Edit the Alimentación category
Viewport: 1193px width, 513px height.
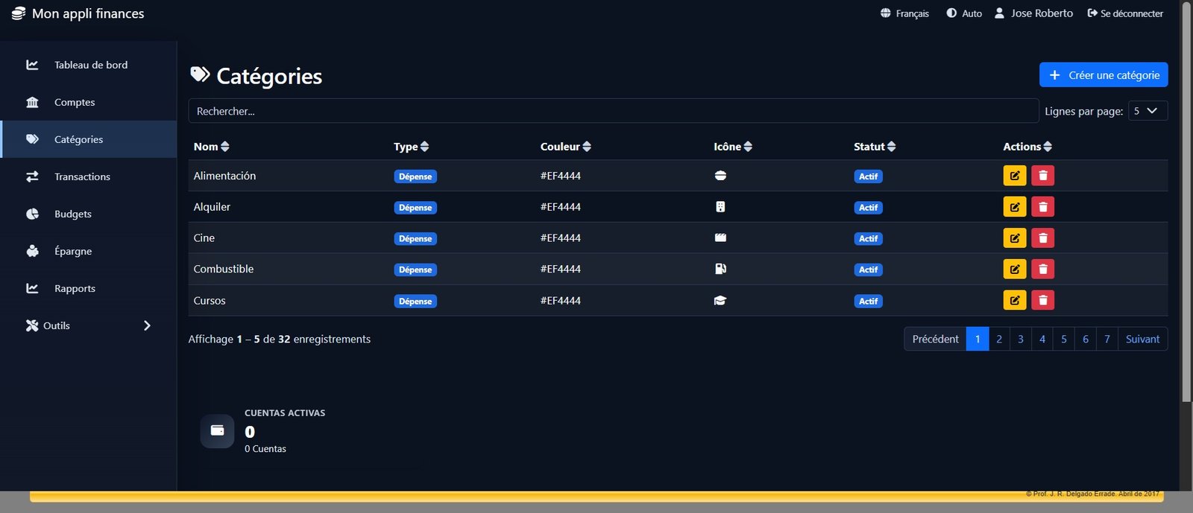1015,176
